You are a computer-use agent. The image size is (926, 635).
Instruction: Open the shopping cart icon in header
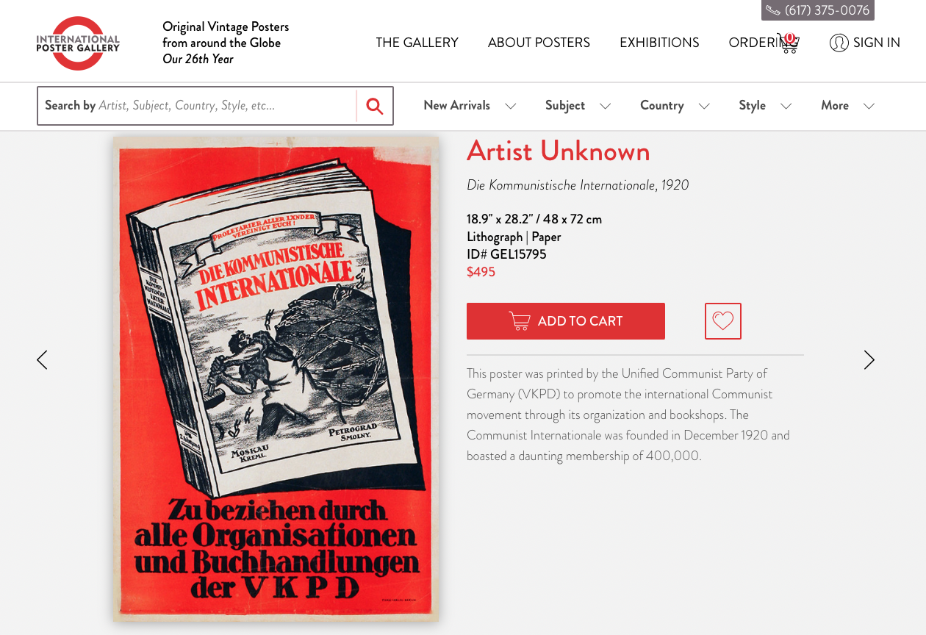click(788, 43)
